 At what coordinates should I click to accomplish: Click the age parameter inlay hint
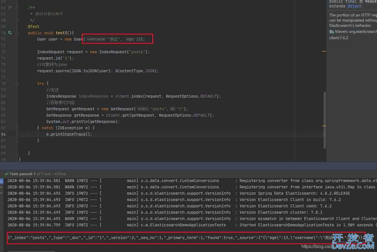coord(130,39)
